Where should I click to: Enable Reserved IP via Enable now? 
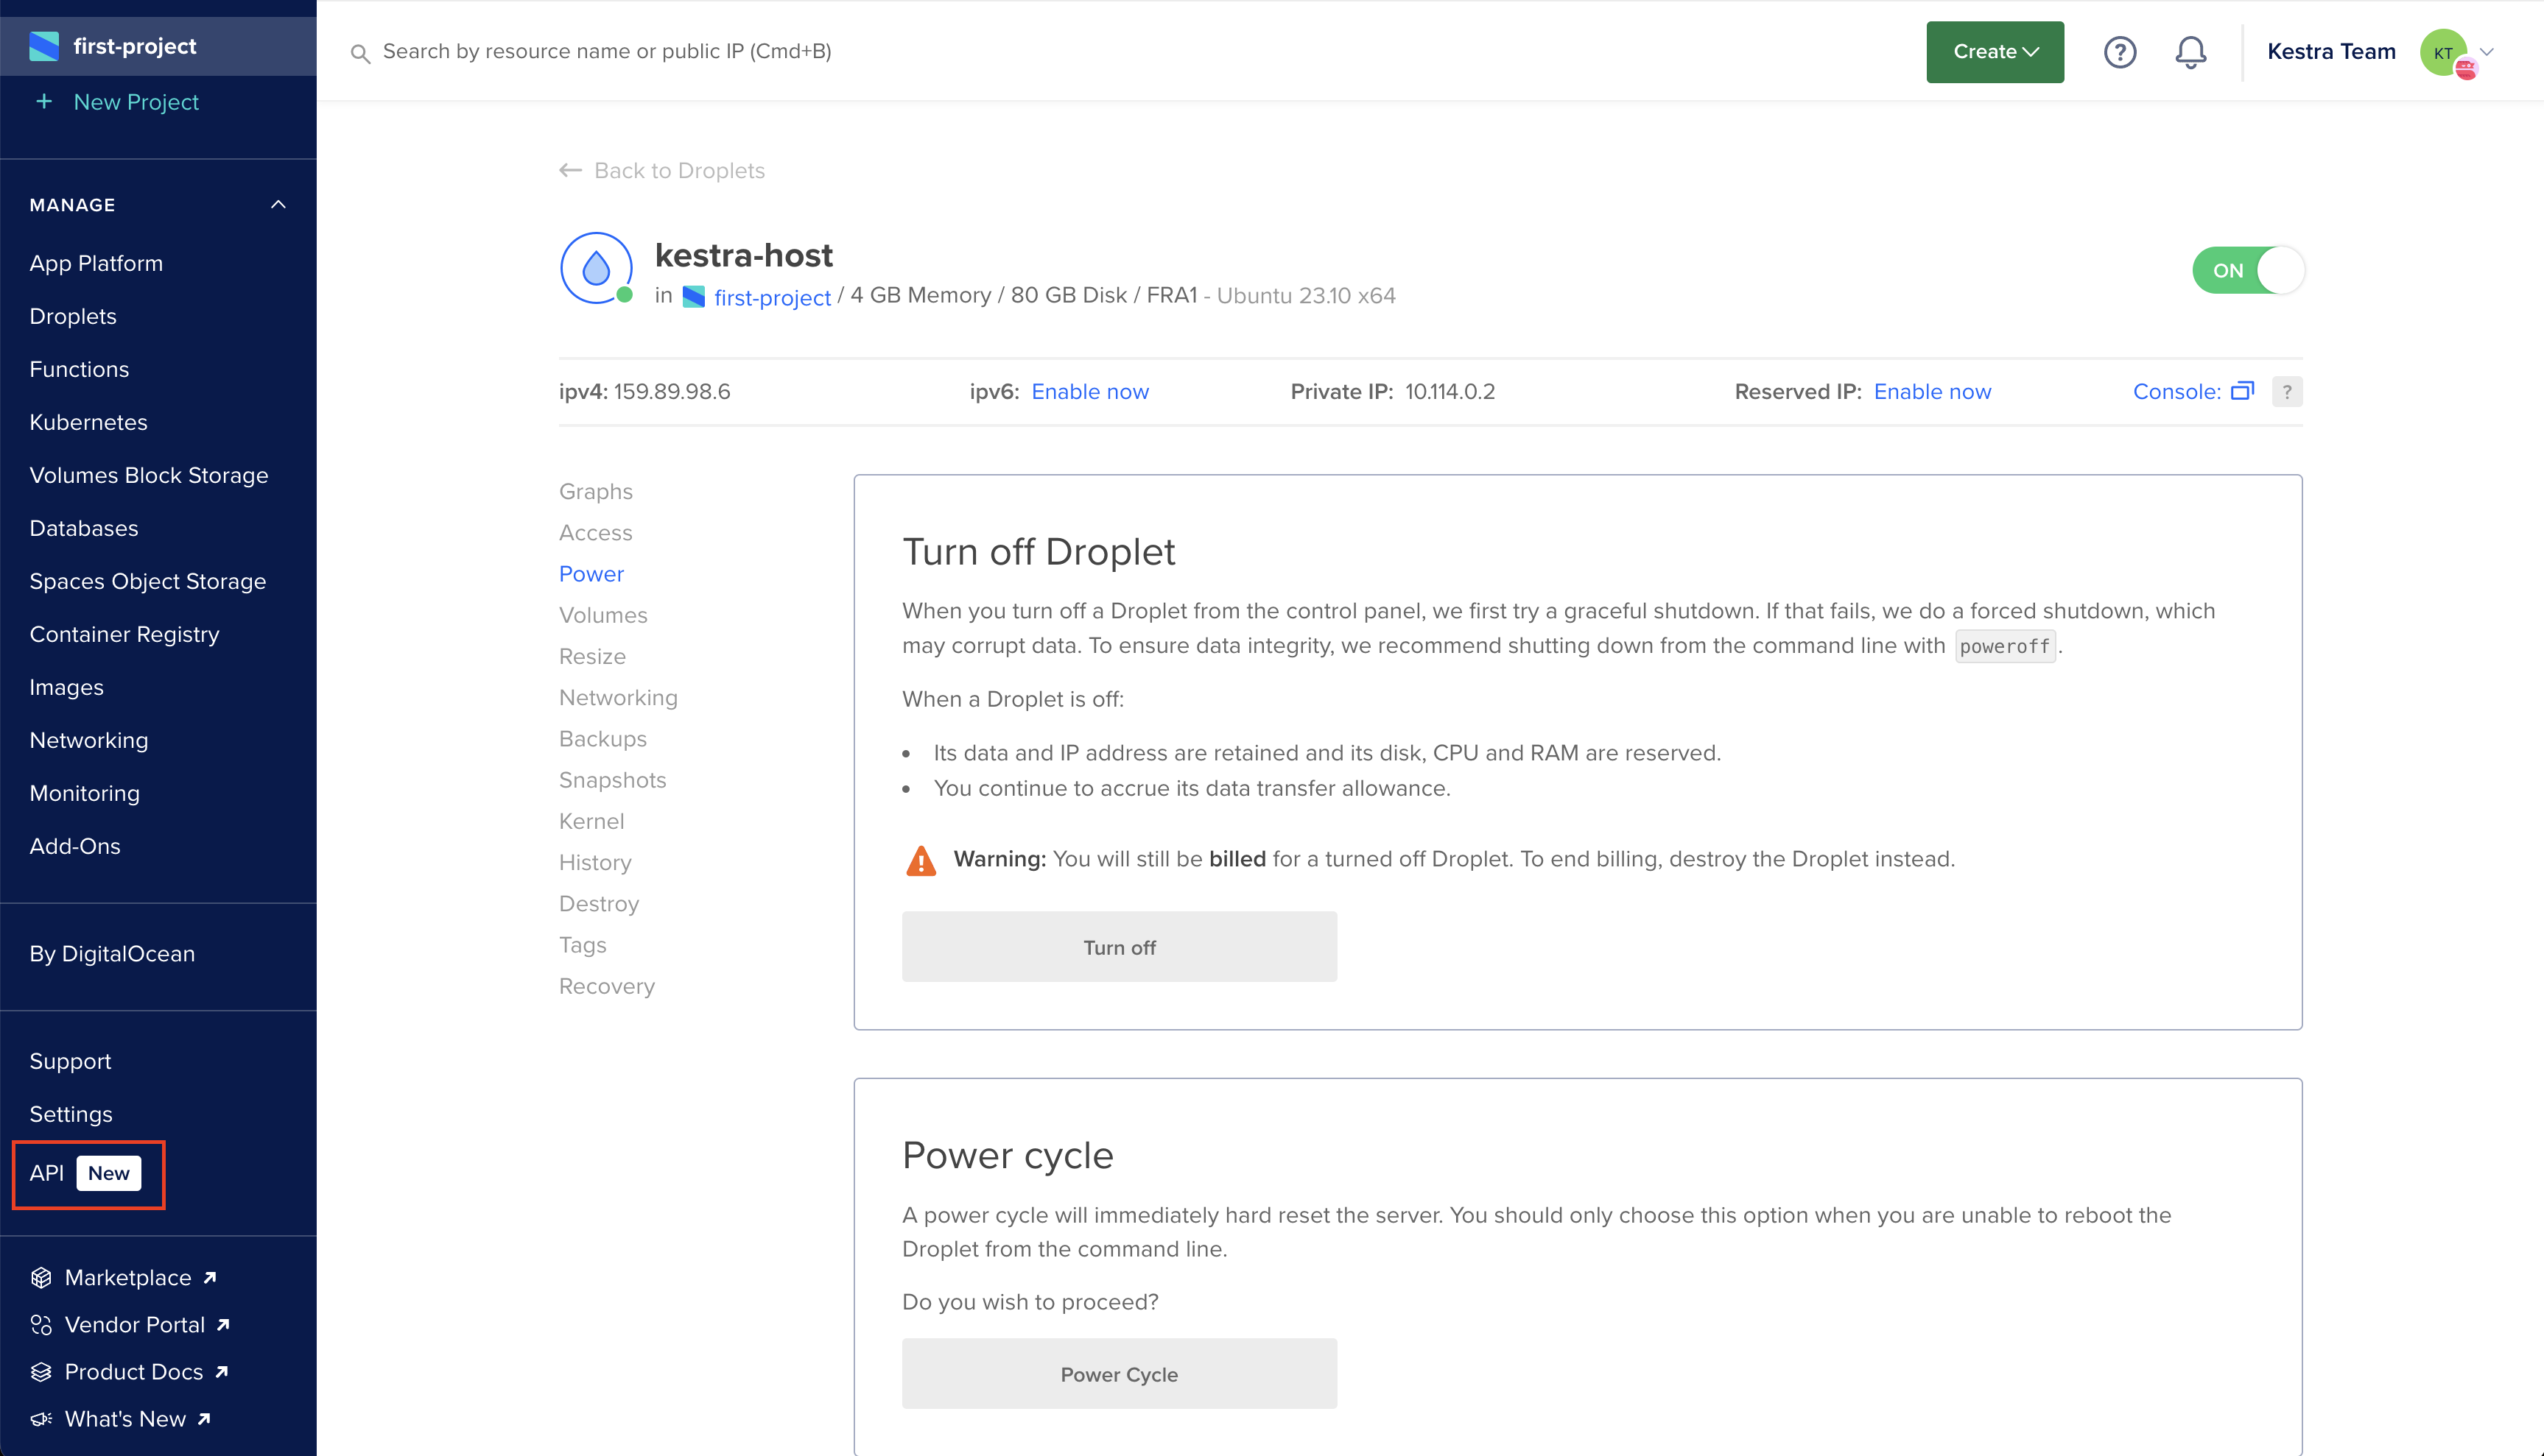point(1930,391)
